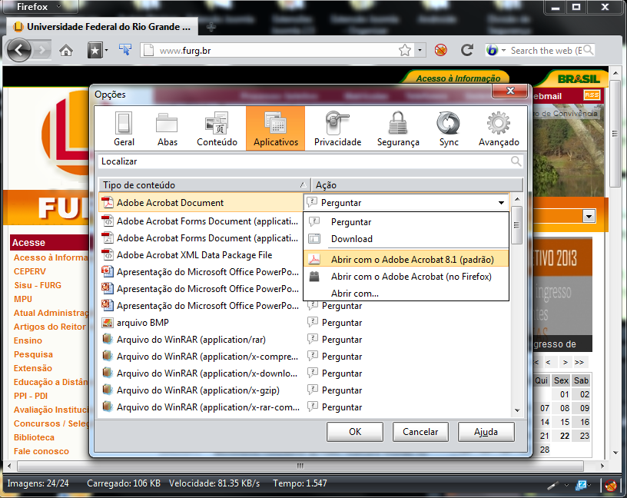
Task: Sort the list by Tipo de conteúdo
Action: coord(204,185)
